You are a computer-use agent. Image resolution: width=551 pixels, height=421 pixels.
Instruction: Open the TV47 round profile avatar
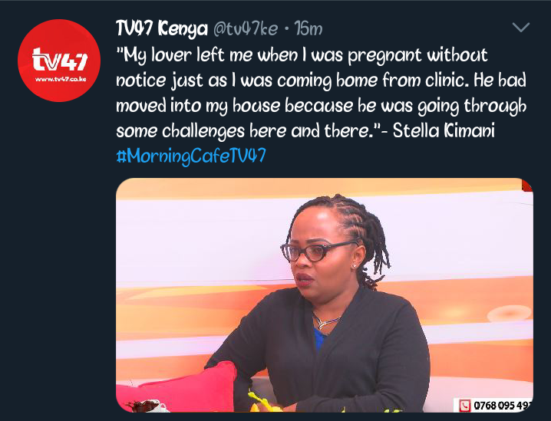pyautogui.click(x=59, y=61)
